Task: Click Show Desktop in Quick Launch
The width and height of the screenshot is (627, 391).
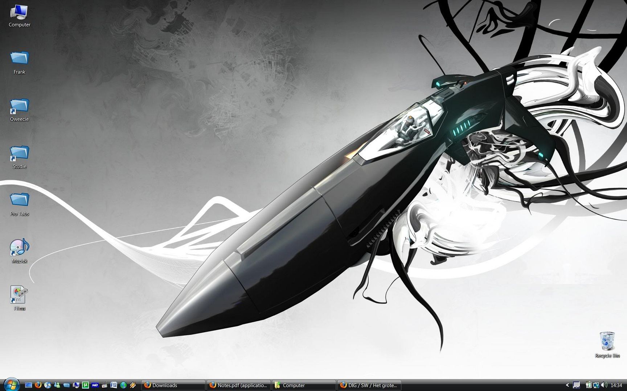Action: pyautogui.click(x=28, y=385)
